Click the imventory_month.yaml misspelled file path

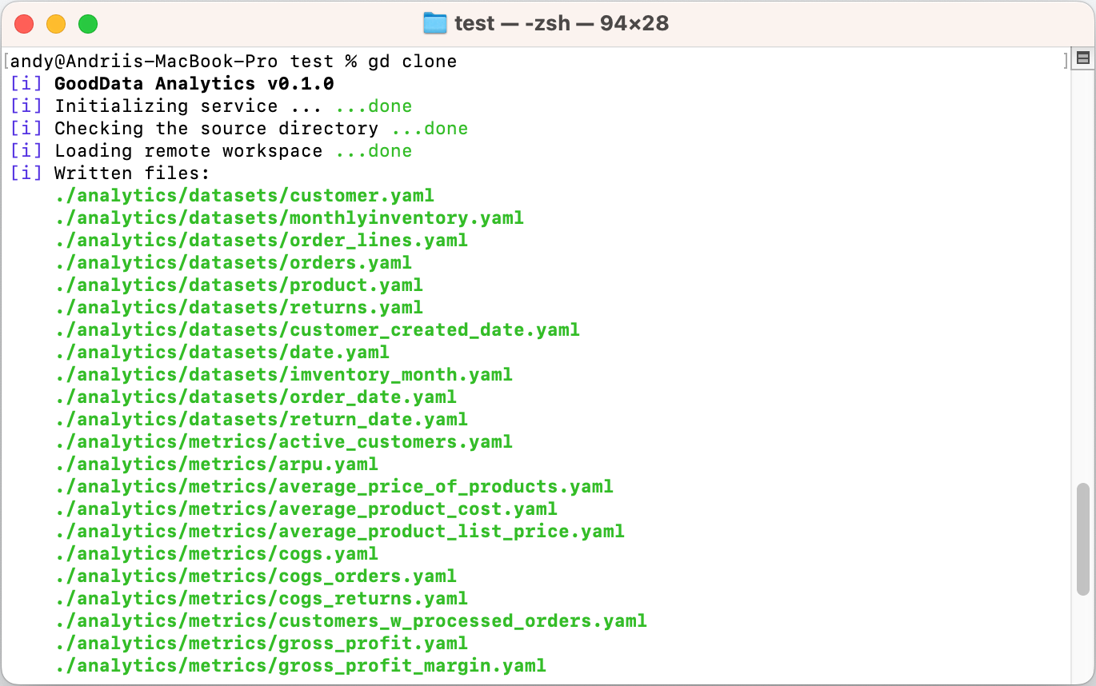point(282,374)
